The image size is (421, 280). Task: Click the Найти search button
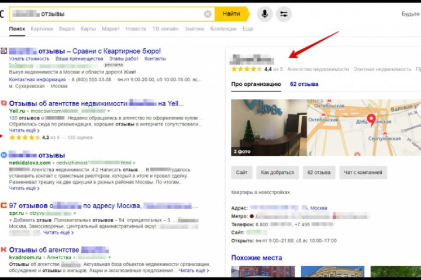click(x=232, y=13)
